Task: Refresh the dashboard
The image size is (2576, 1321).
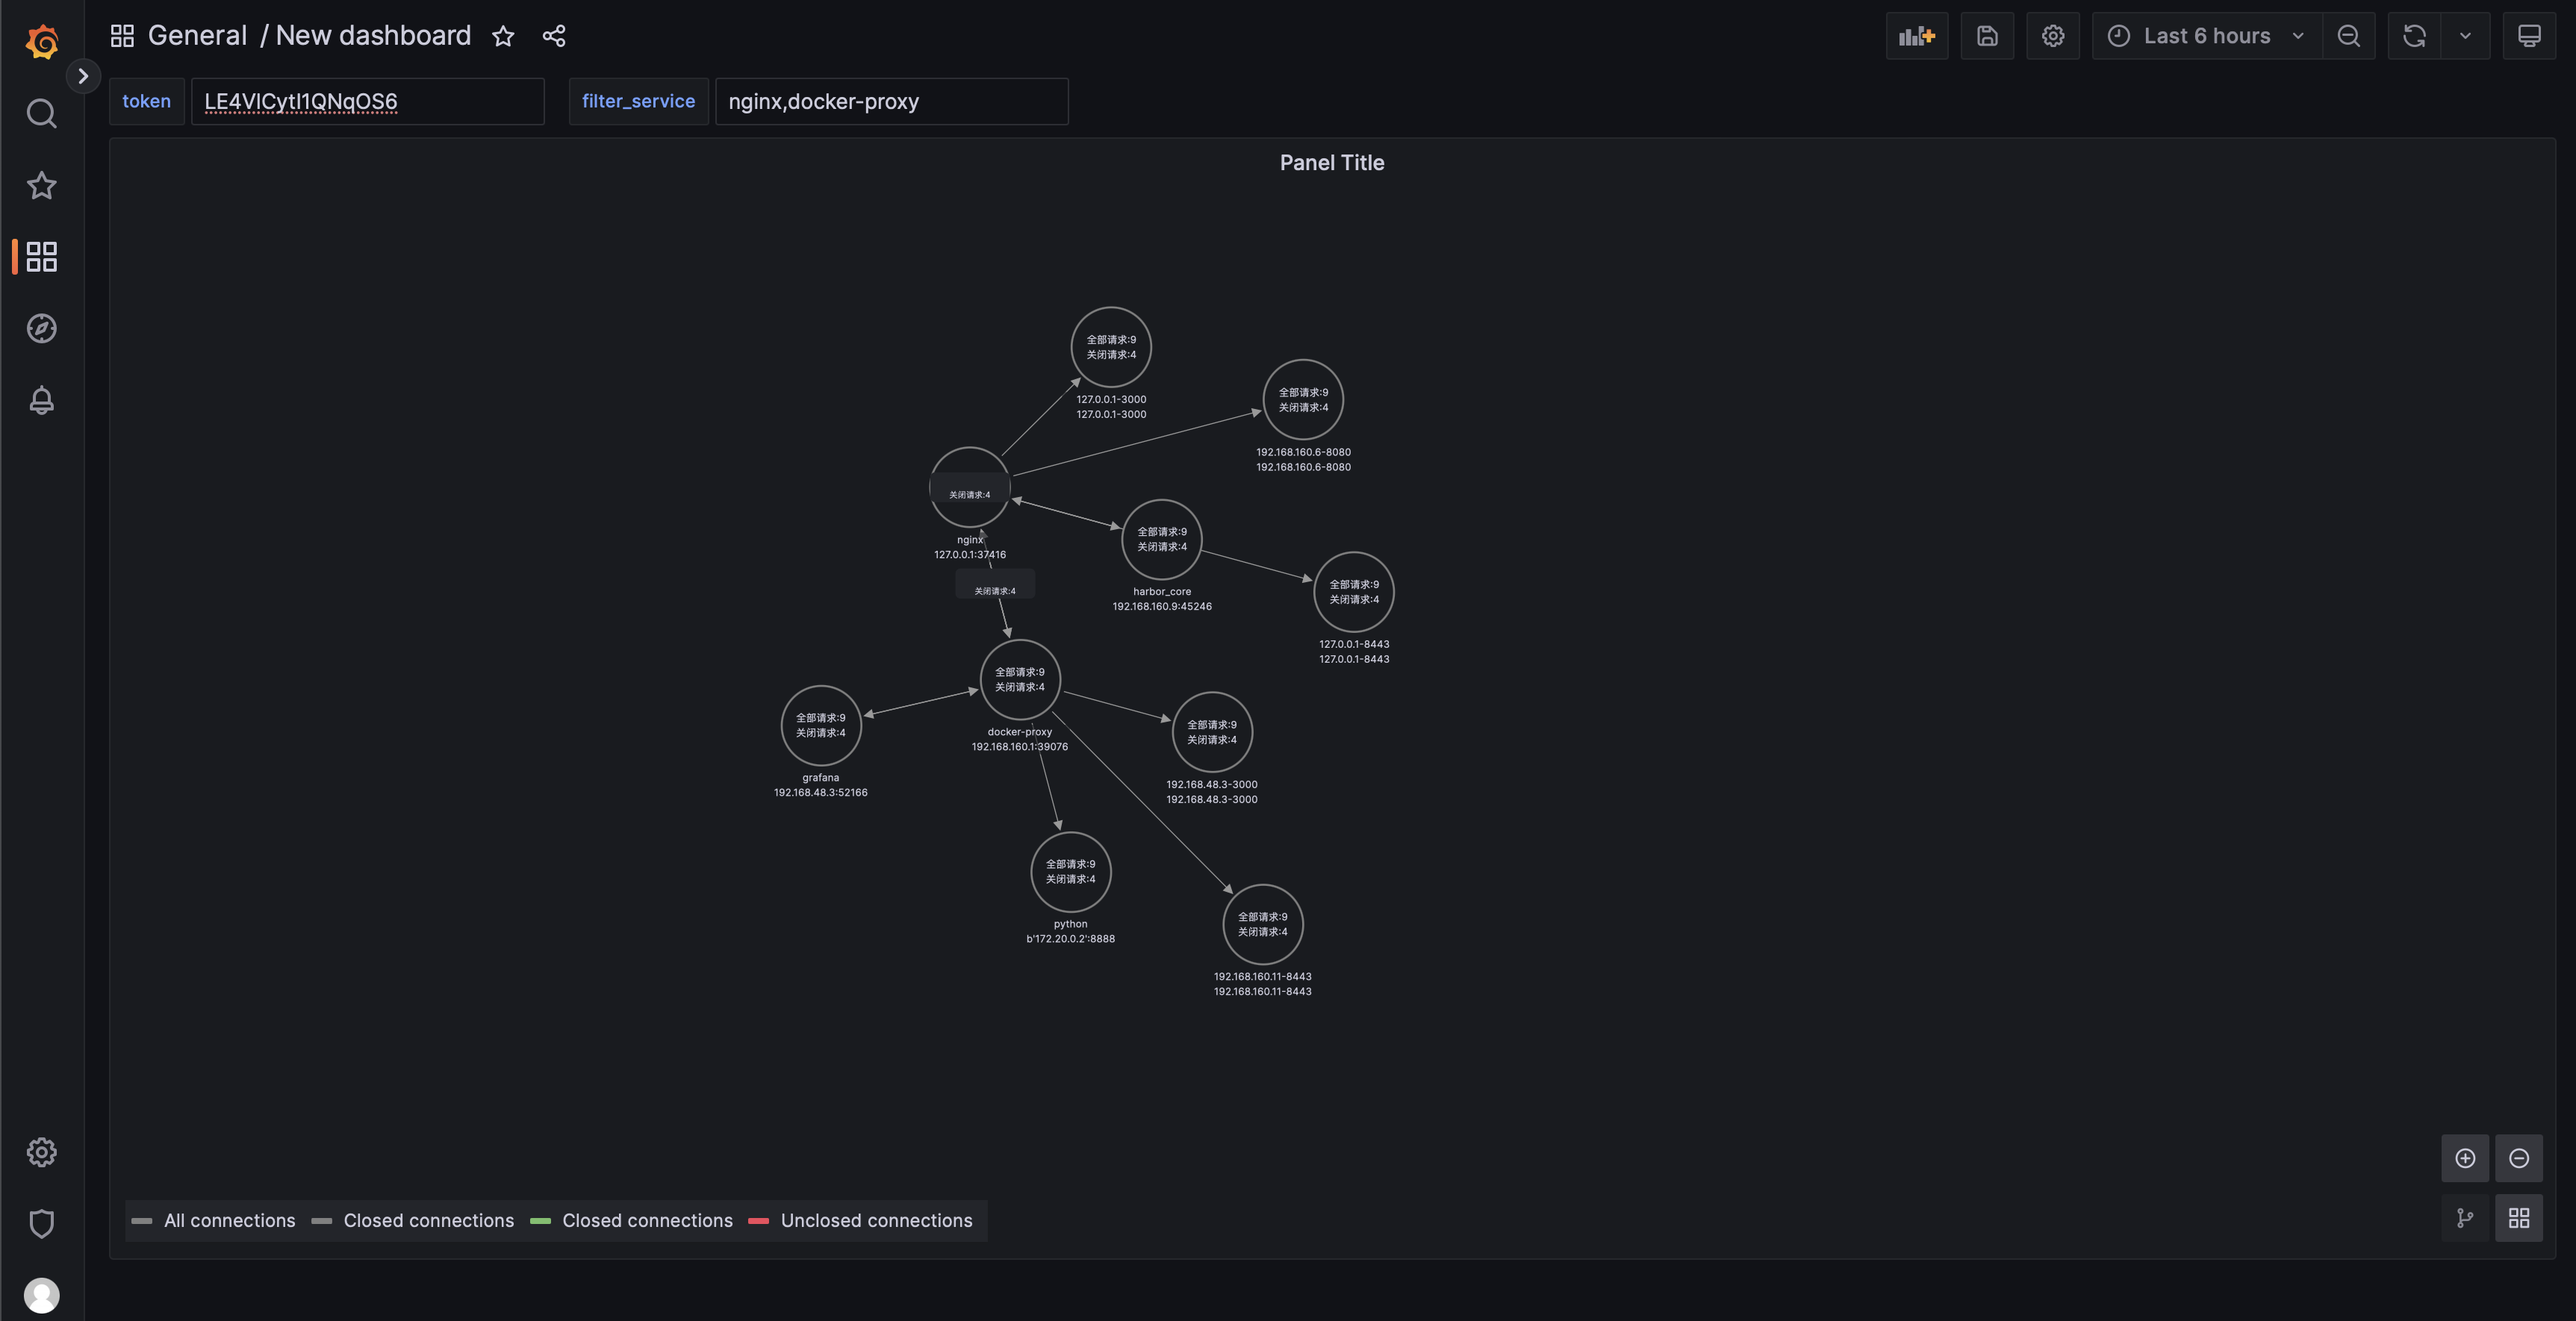Action: [x=2414, y=36]
